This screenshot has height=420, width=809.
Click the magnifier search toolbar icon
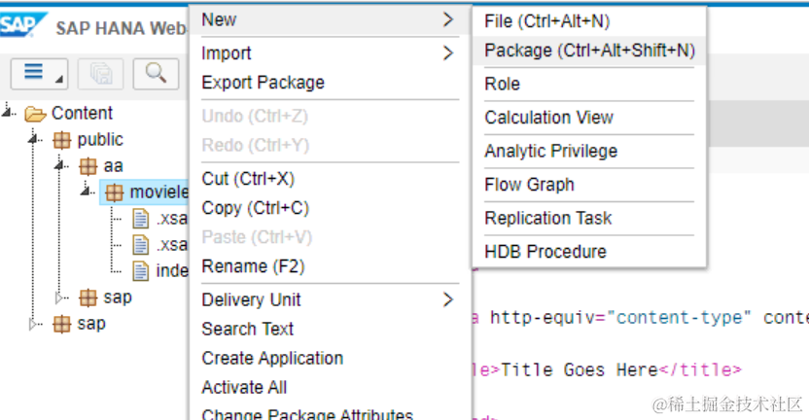click(x=156, y=73)
